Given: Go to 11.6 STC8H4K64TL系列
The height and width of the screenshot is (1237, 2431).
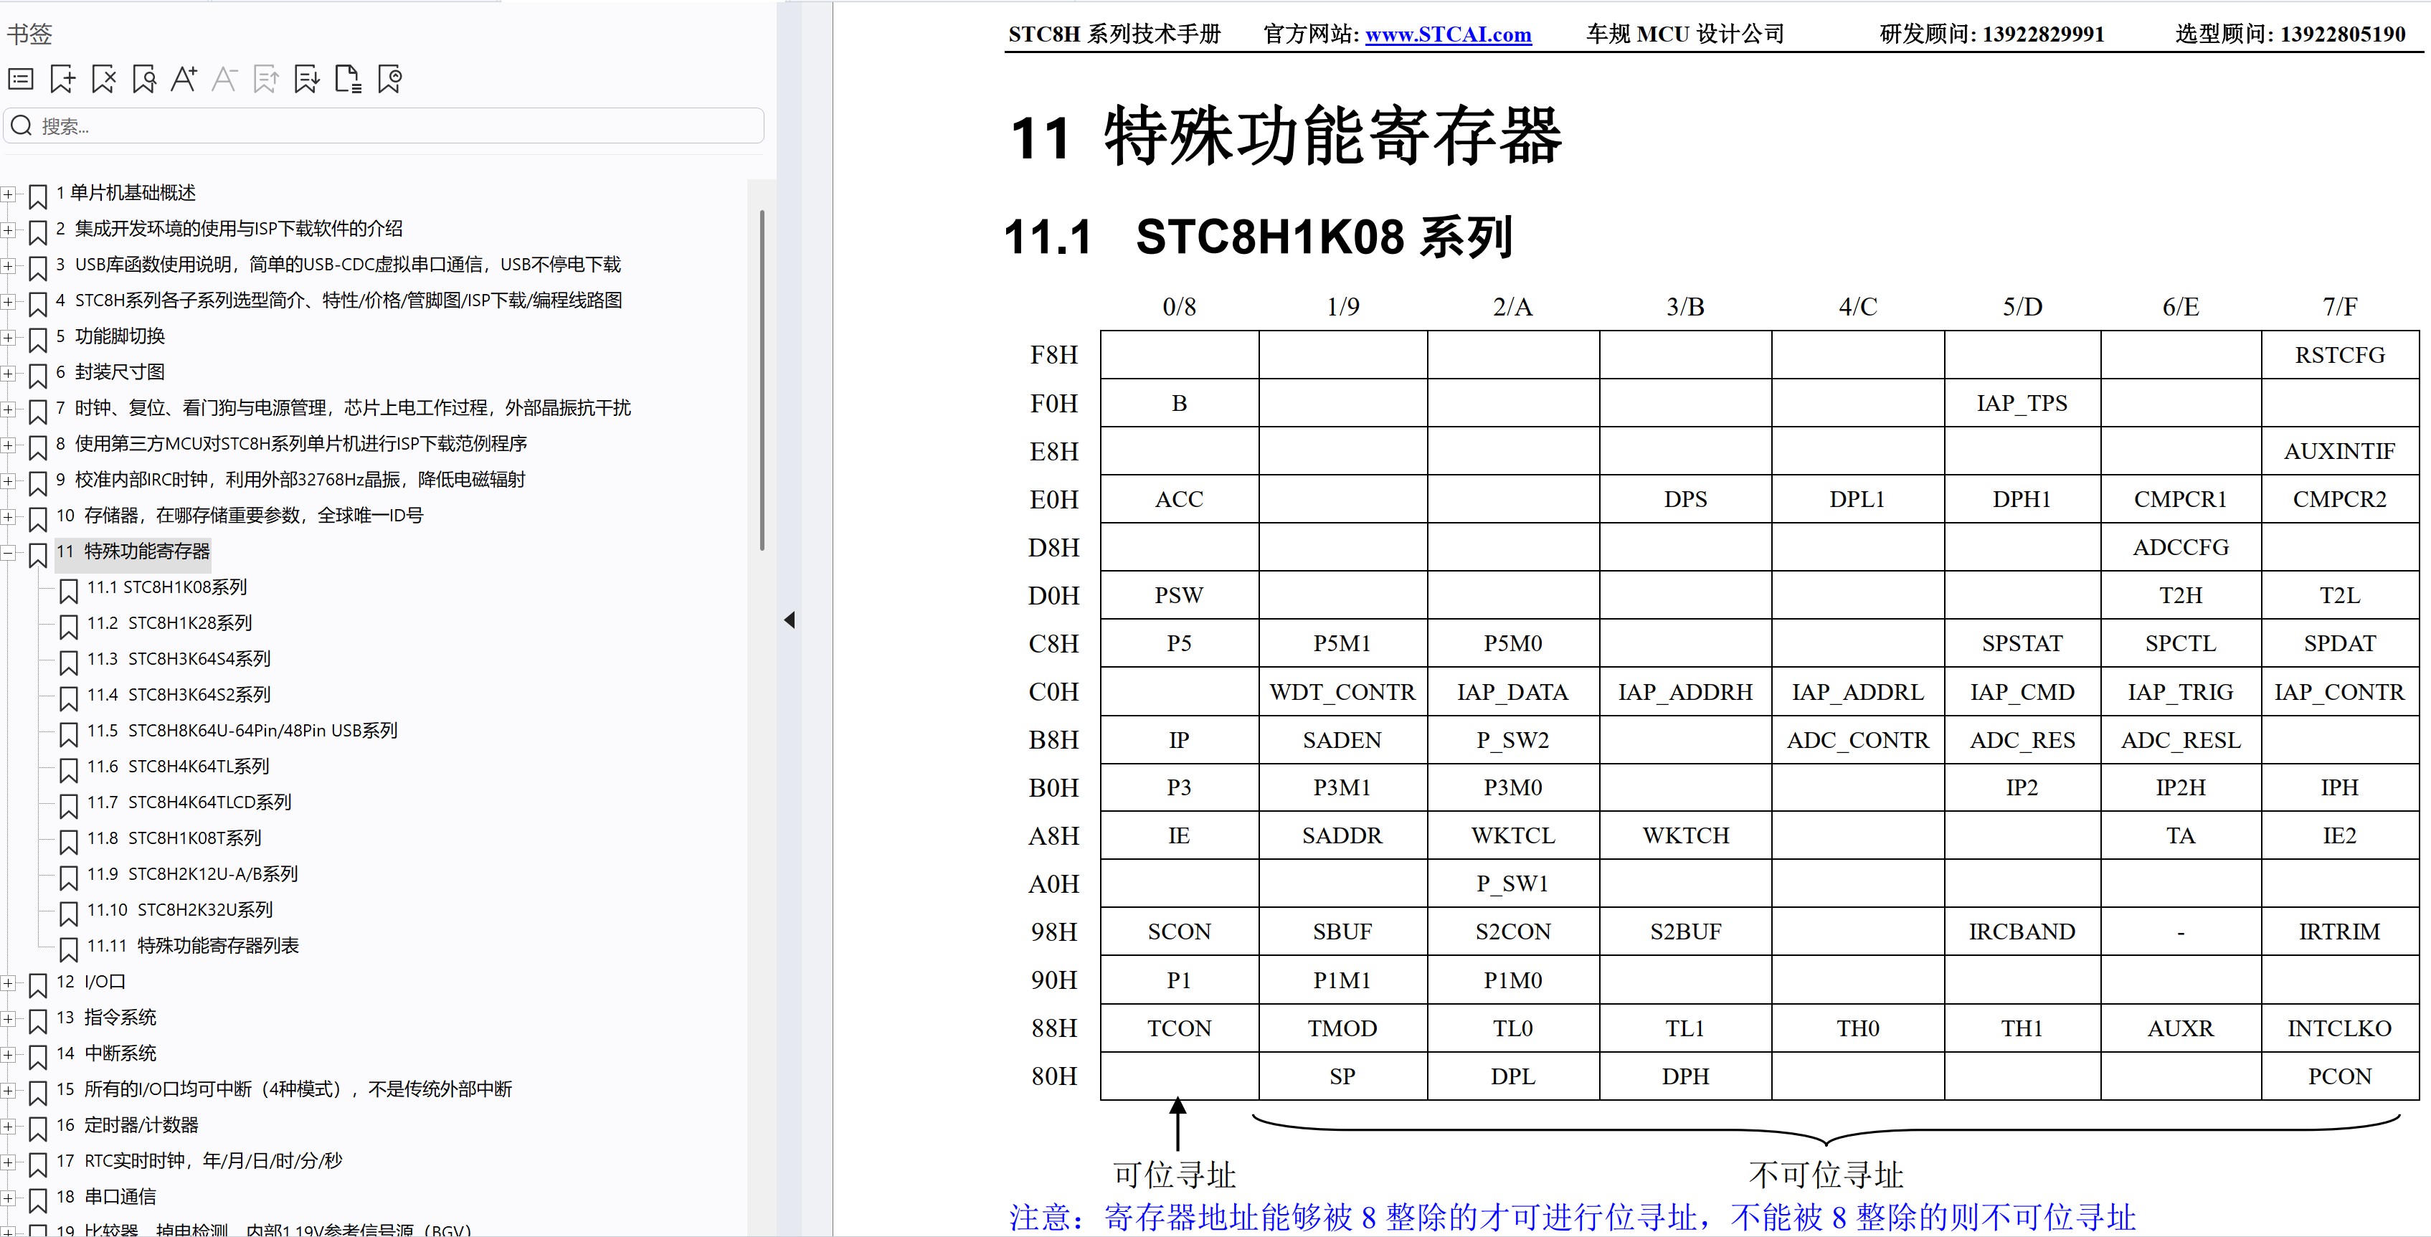Looking at the screenshot, I should tap(179, 766).
